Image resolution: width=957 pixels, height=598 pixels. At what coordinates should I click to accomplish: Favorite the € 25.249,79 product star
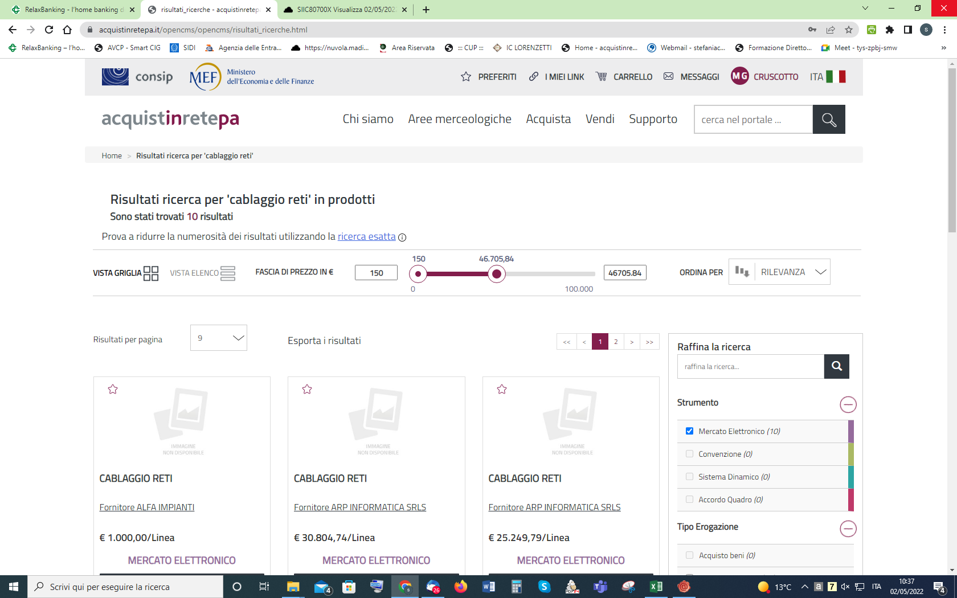click(x=502, y=389)
